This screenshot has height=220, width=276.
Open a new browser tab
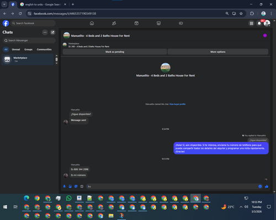pos(73,4)
